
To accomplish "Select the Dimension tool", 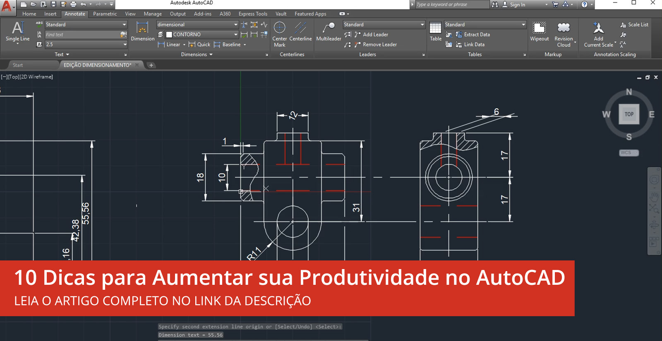I will click(x=143, y=32).
